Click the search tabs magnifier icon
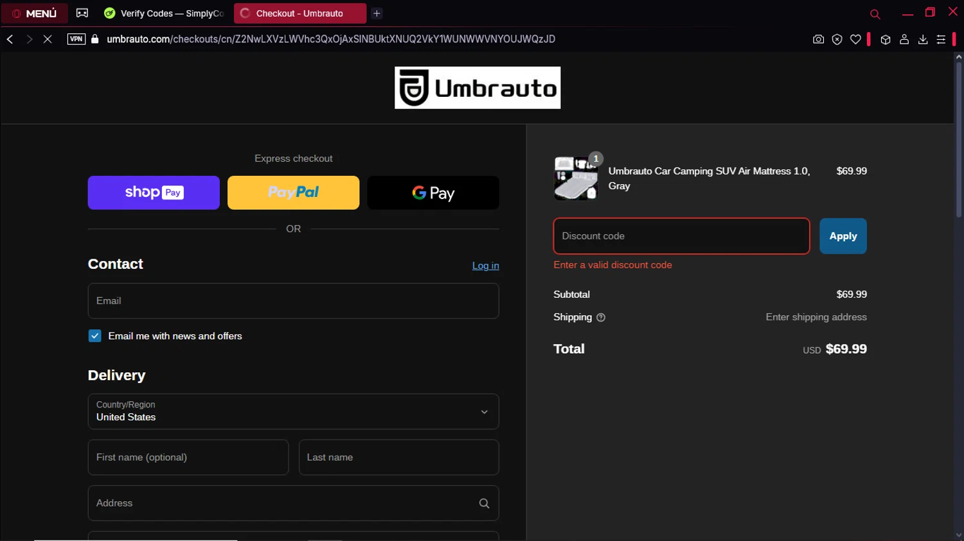Viewport: 964px width, 541px height. [875, 14]
